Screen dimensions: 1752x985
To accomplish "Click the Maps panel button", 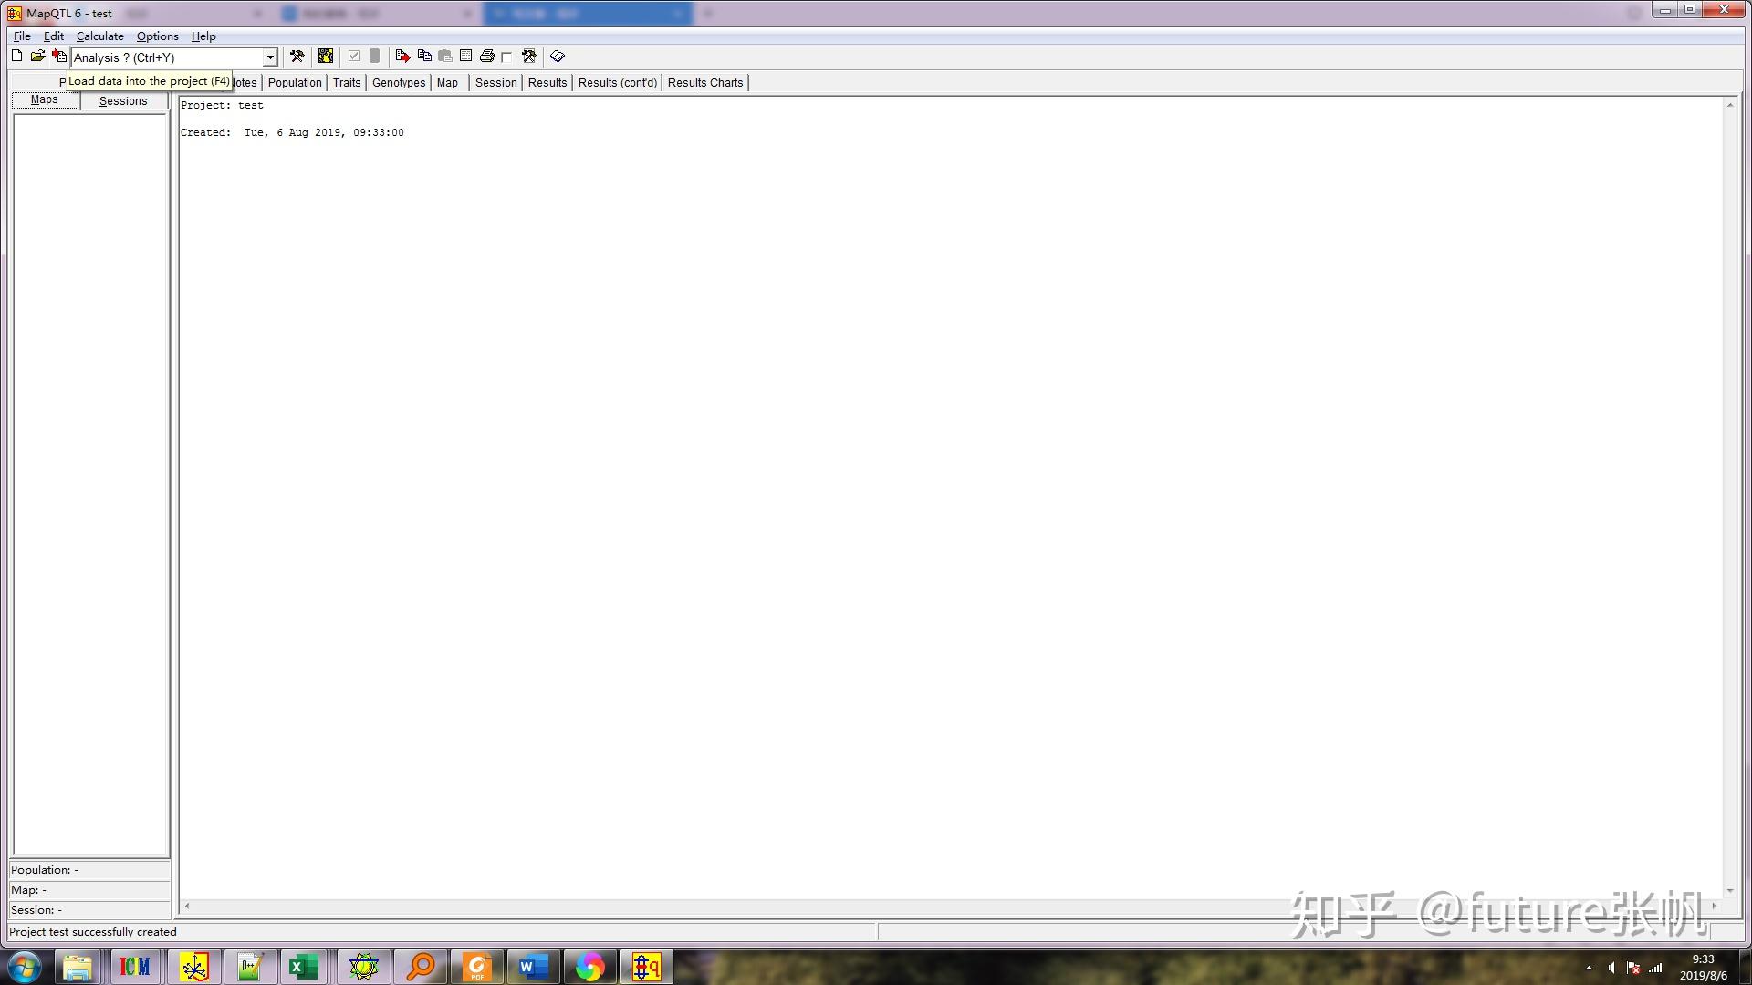I will [45, 100].
